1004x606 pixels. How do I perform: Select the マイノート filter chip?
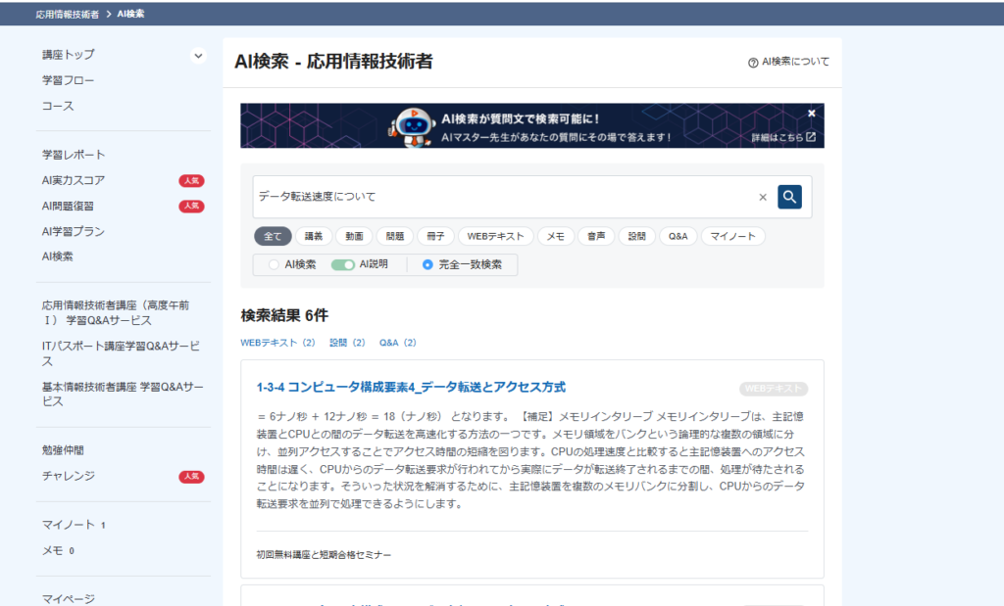coord(732,236)
